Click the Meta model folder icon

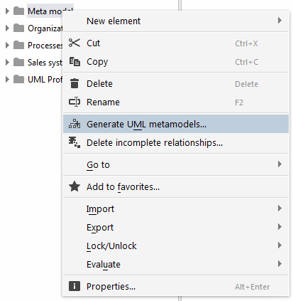tap(18, 11)
